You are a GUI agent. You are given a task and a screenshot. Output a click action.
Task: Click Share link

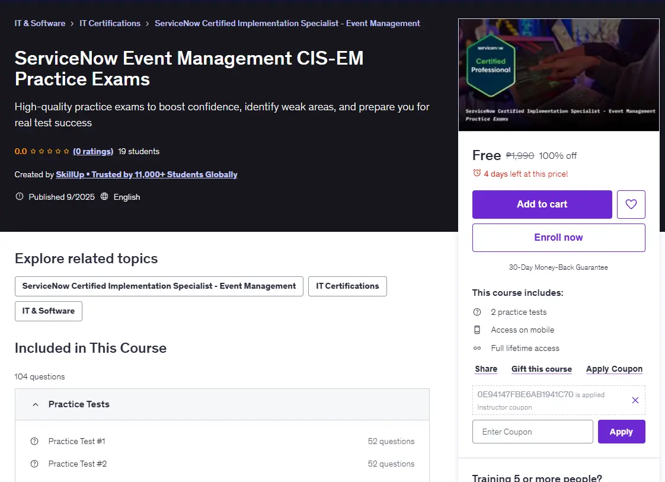(486, 369)
